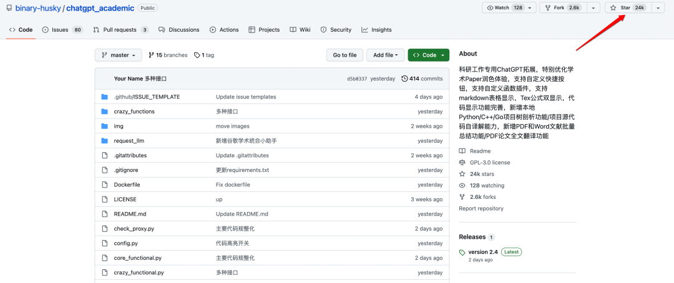Open the version 2.4 release link
The height and width of the screenshot is (283, 674).
point(483,252)
